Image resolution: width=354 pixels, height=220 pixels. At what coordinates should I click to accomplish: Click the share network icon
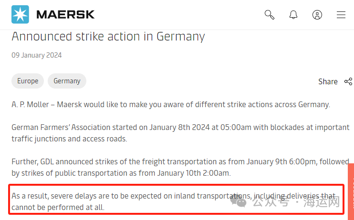point(348,81)
